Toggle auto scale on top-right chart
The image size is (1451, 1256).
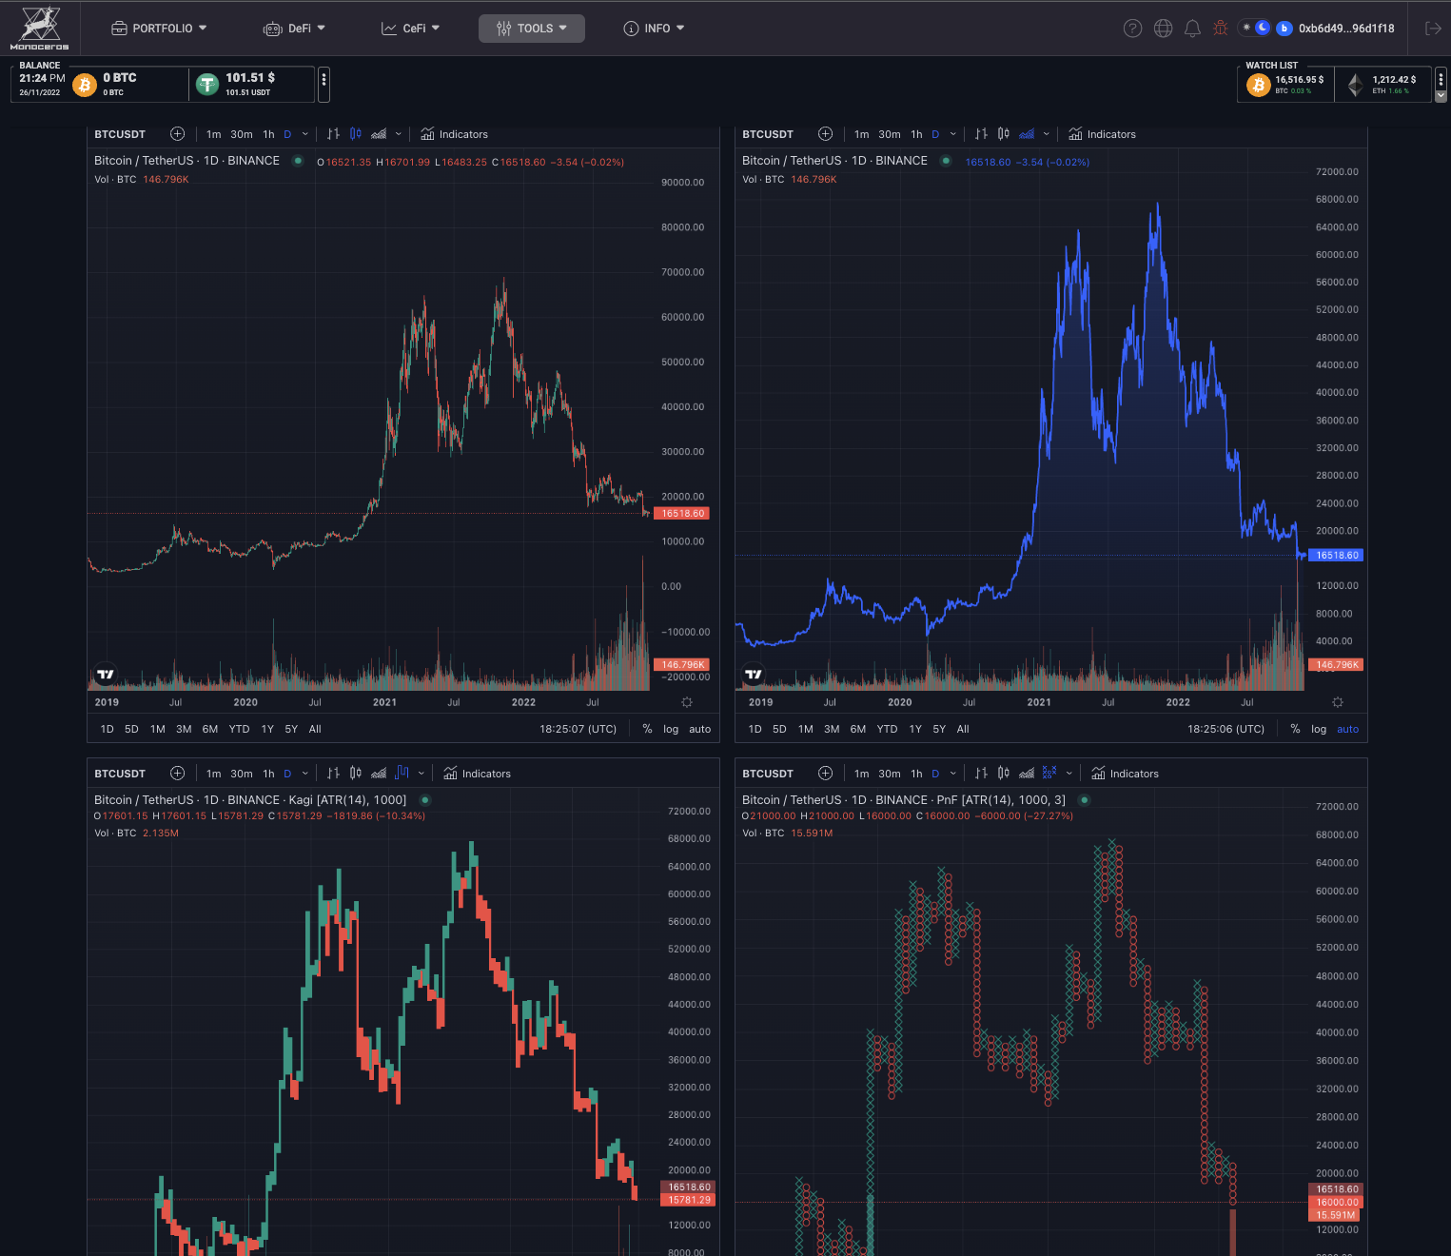[x=1347, y=730]
